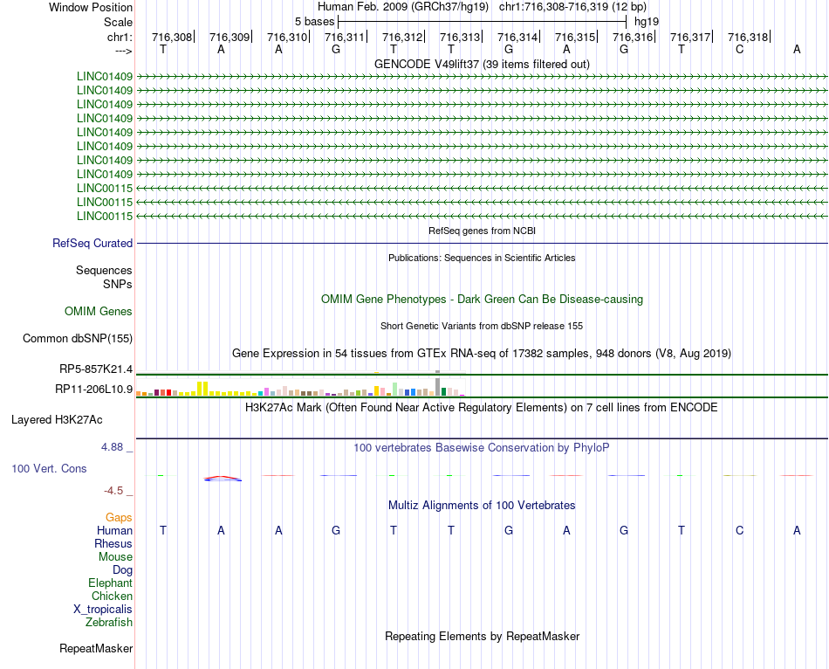The width and height of the screenshot is (829, 669).
Task: Open GENCODE V49lift37 track title
Action: 482,64
